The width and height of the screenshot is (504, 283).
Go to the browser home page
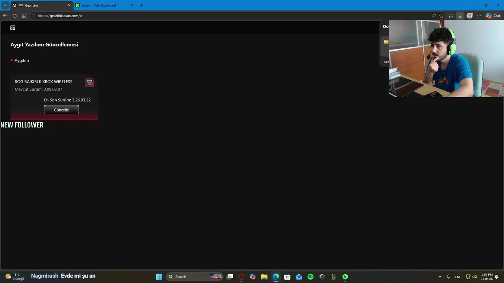click(x=24, y=16)
